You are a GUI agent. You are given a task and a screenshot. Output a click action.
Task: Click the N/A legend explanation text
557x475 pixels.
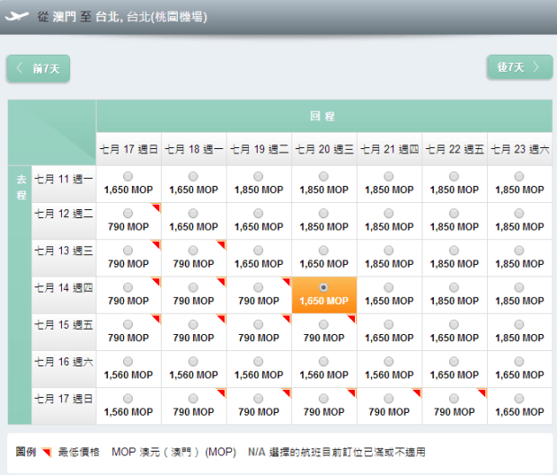337,453
